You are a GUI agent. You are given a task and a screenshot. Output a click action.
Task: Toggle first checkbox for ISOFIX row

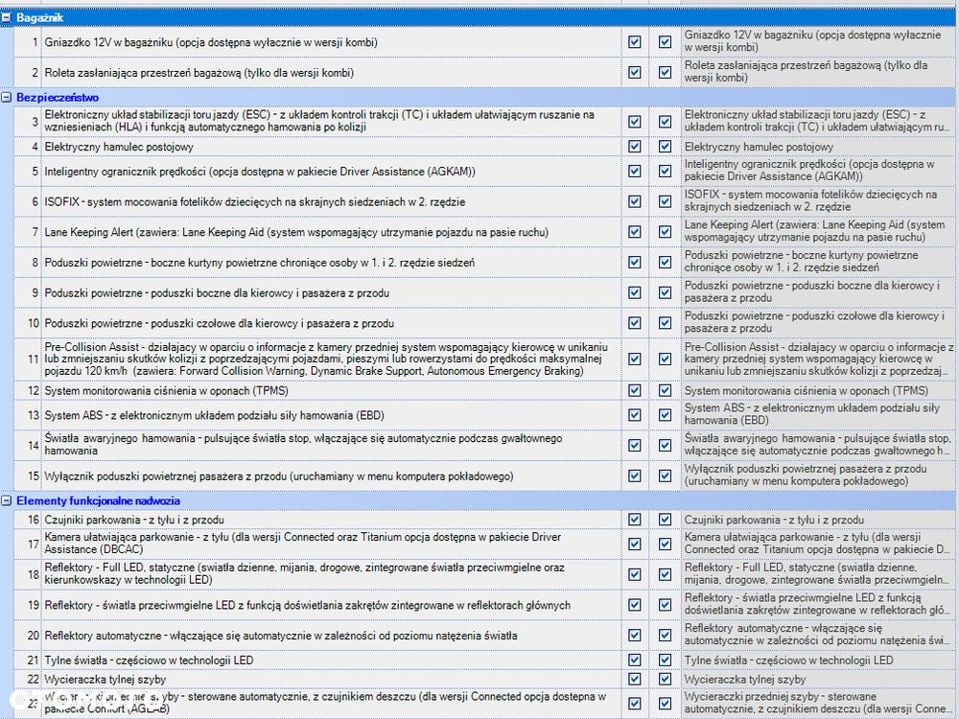[635, 201]
